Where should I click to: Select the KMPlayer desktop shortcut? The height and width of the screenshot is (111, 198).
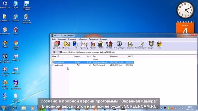[x=16, y=57]
